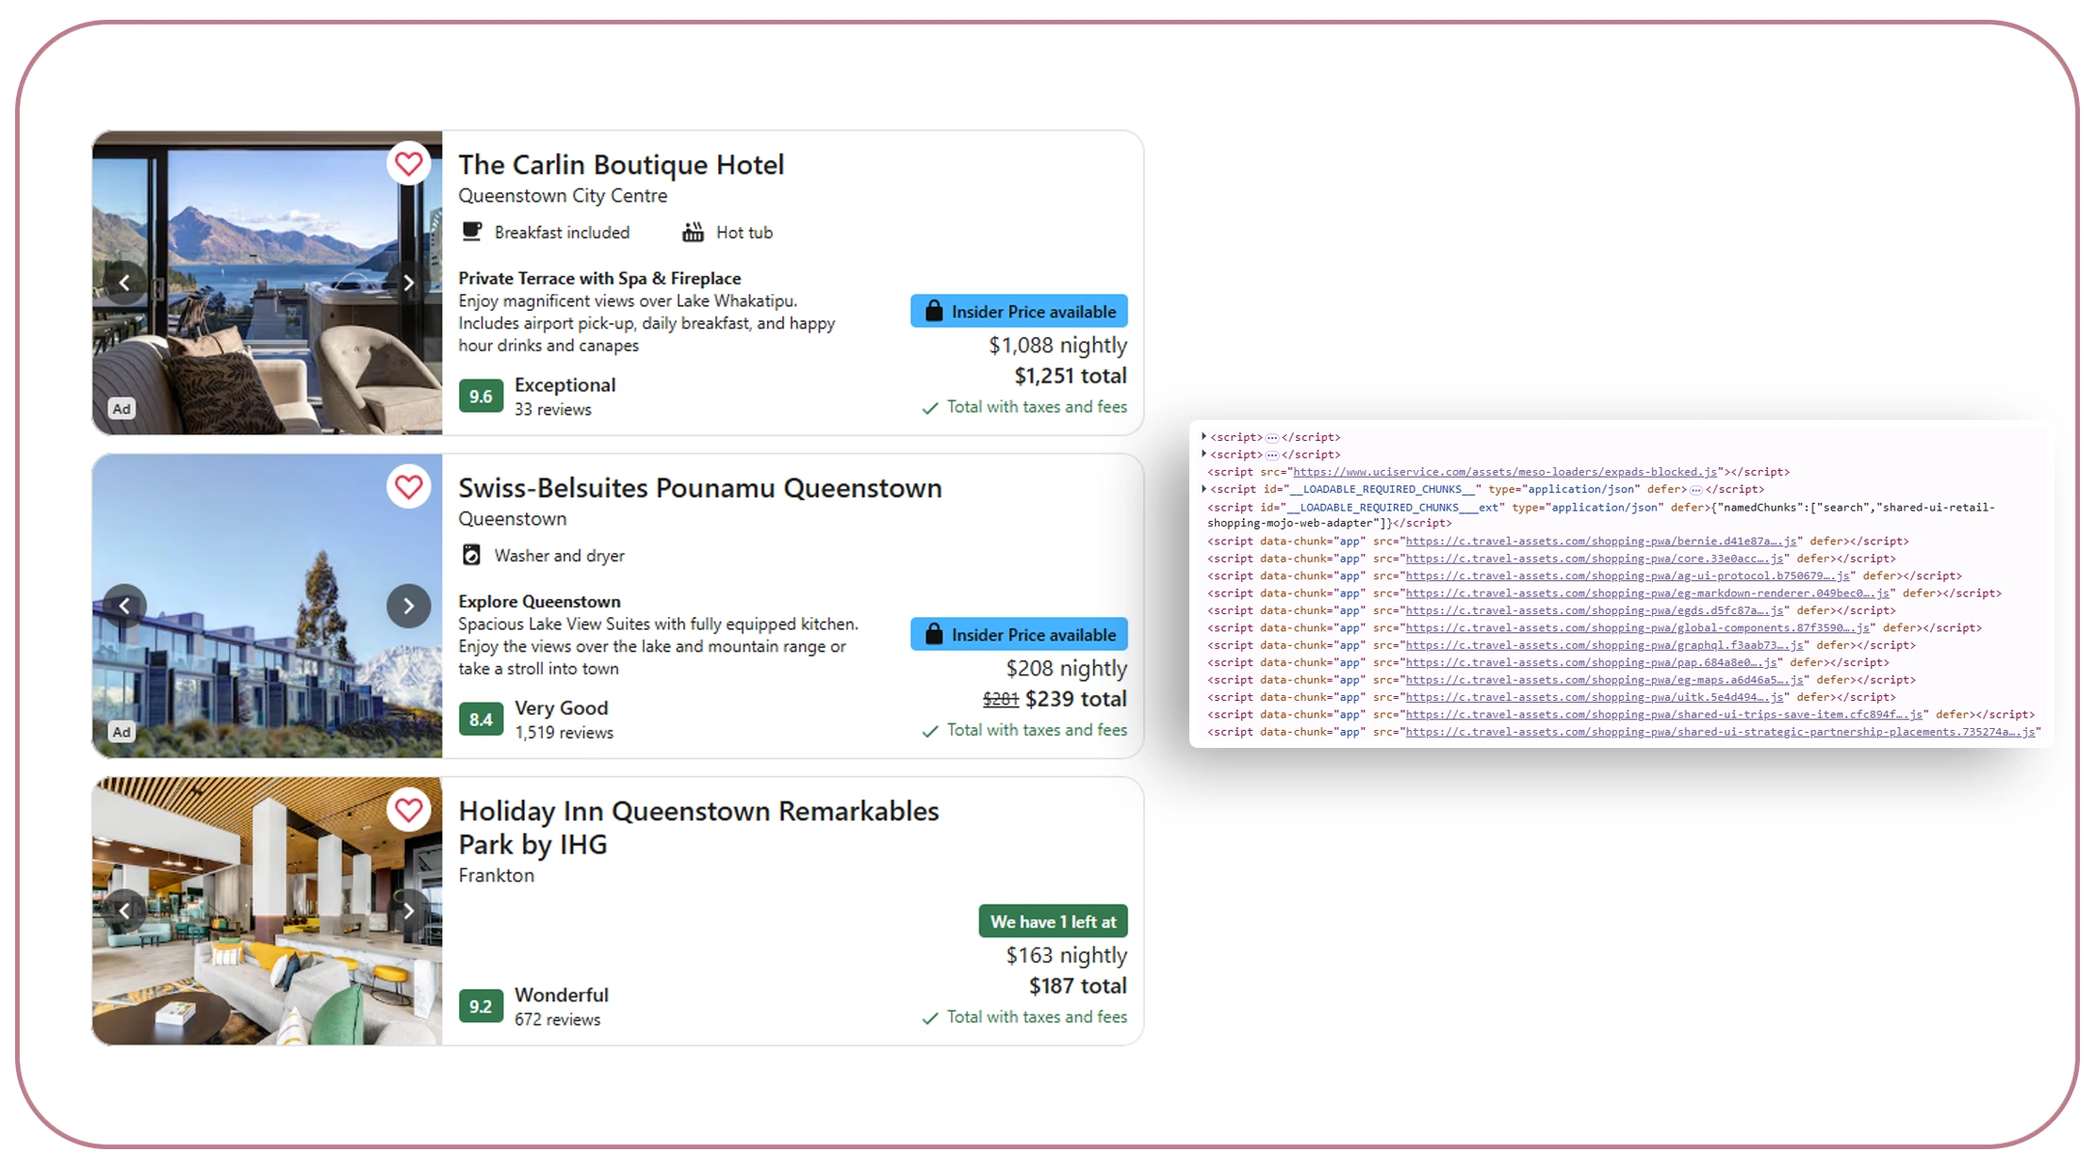Open the bernie.d41e87a js chunk link

pyautogui.click(x=1599, y=541)
